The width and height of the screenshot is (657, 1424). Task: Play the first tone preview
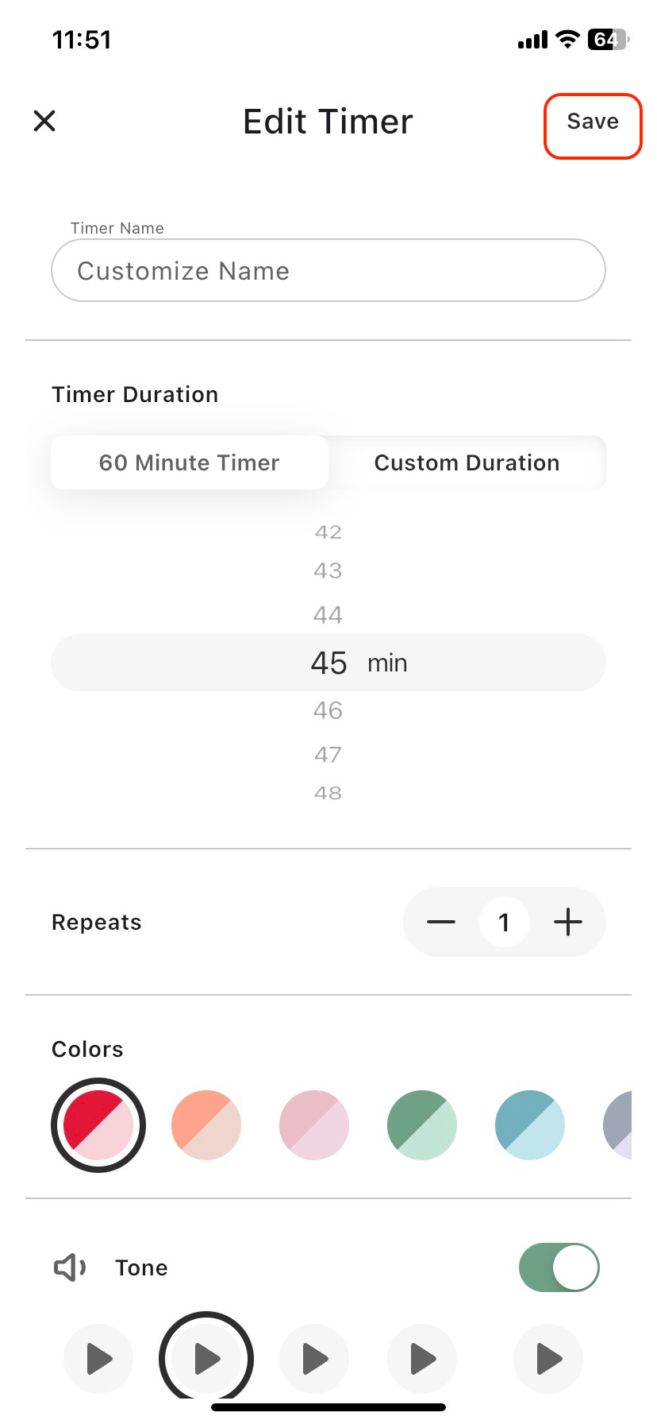pos(98,1359)
